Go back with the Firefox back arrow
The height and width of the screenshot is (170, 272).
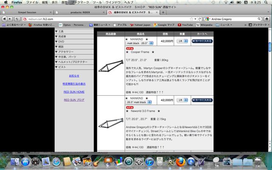click(x=5, y=19)
